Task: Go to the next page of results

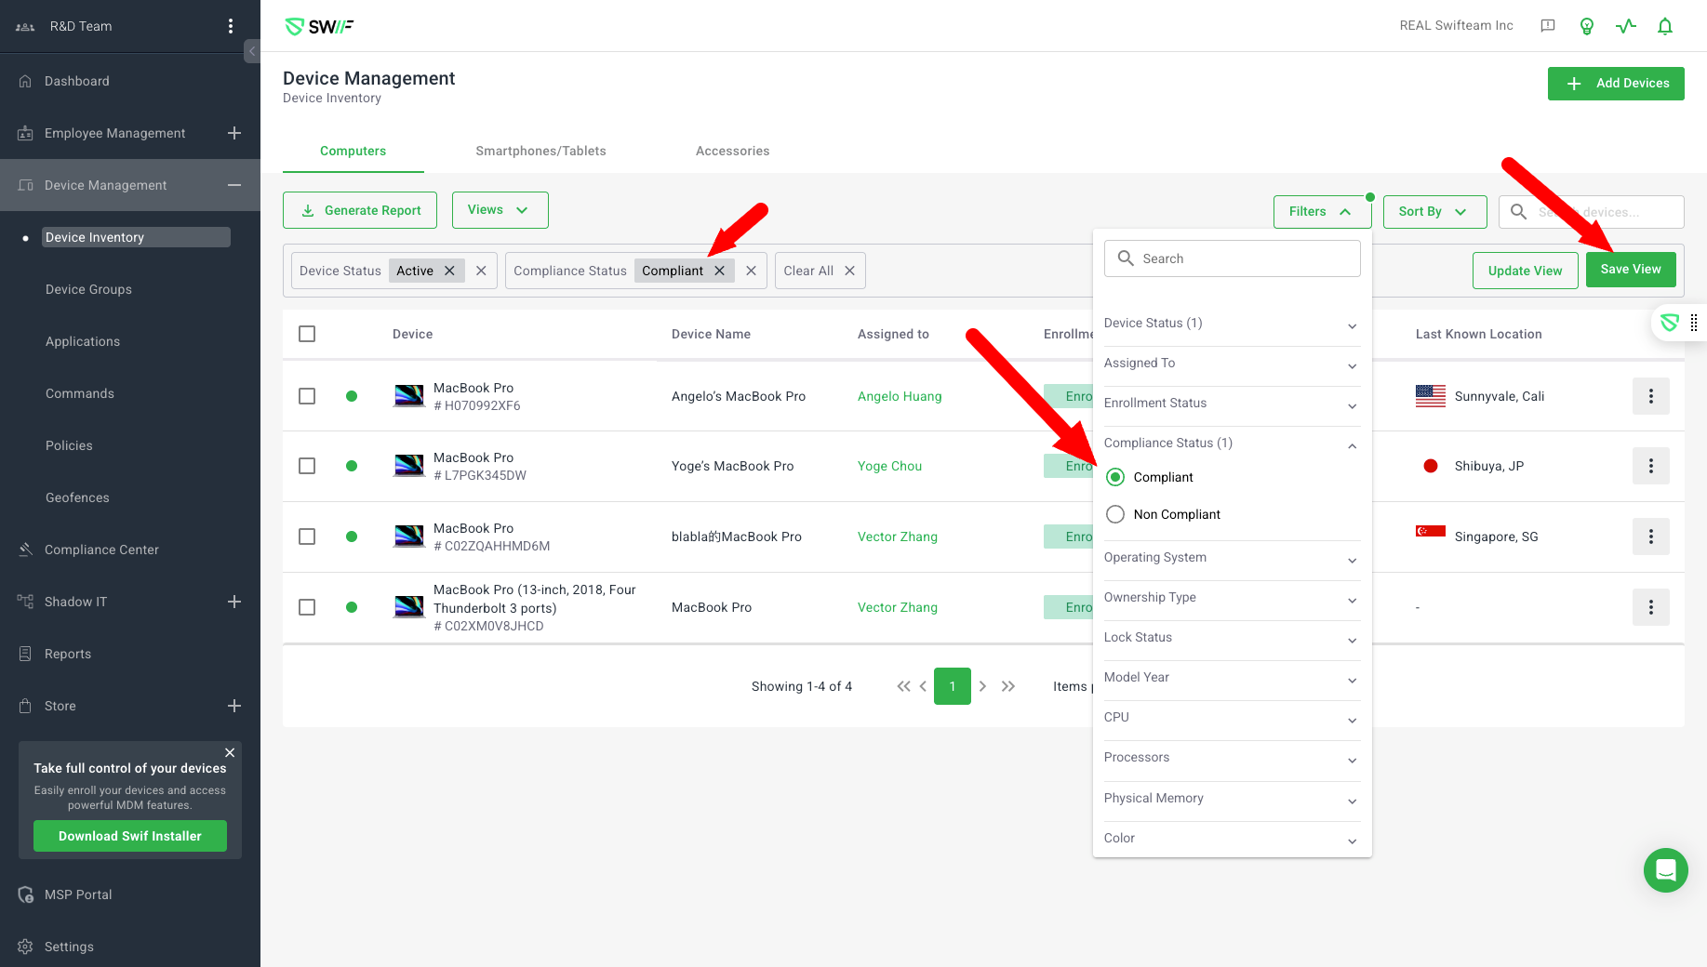Action: click(982, 686)
